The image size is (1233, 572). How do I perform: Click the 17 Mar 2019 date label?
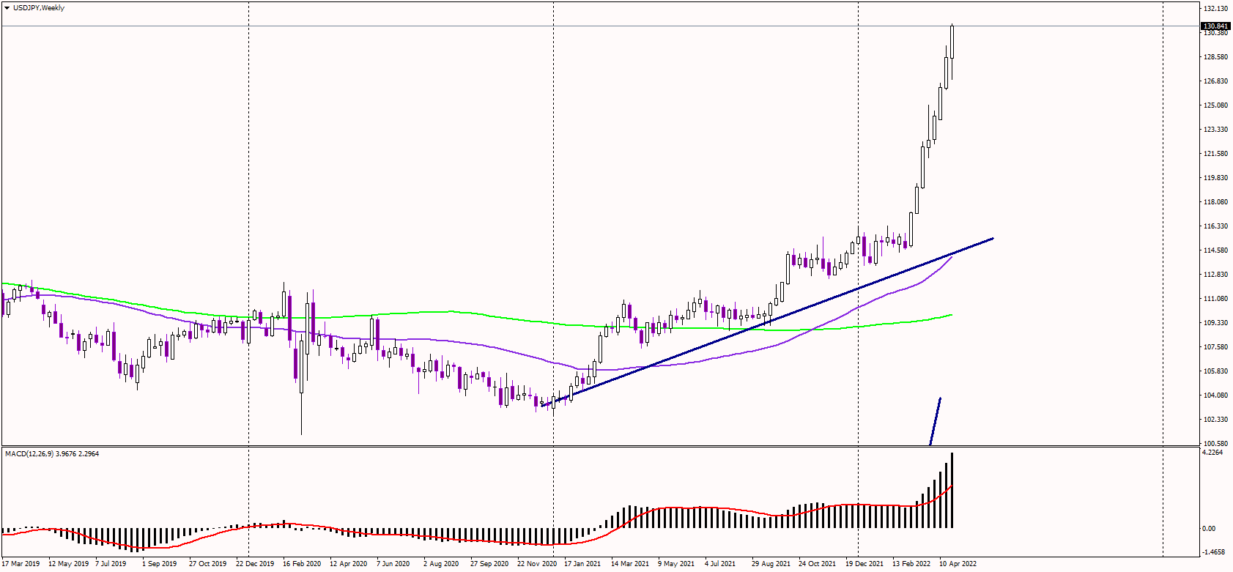point(21,564)
